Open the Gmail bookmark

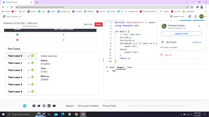[6, 12]
